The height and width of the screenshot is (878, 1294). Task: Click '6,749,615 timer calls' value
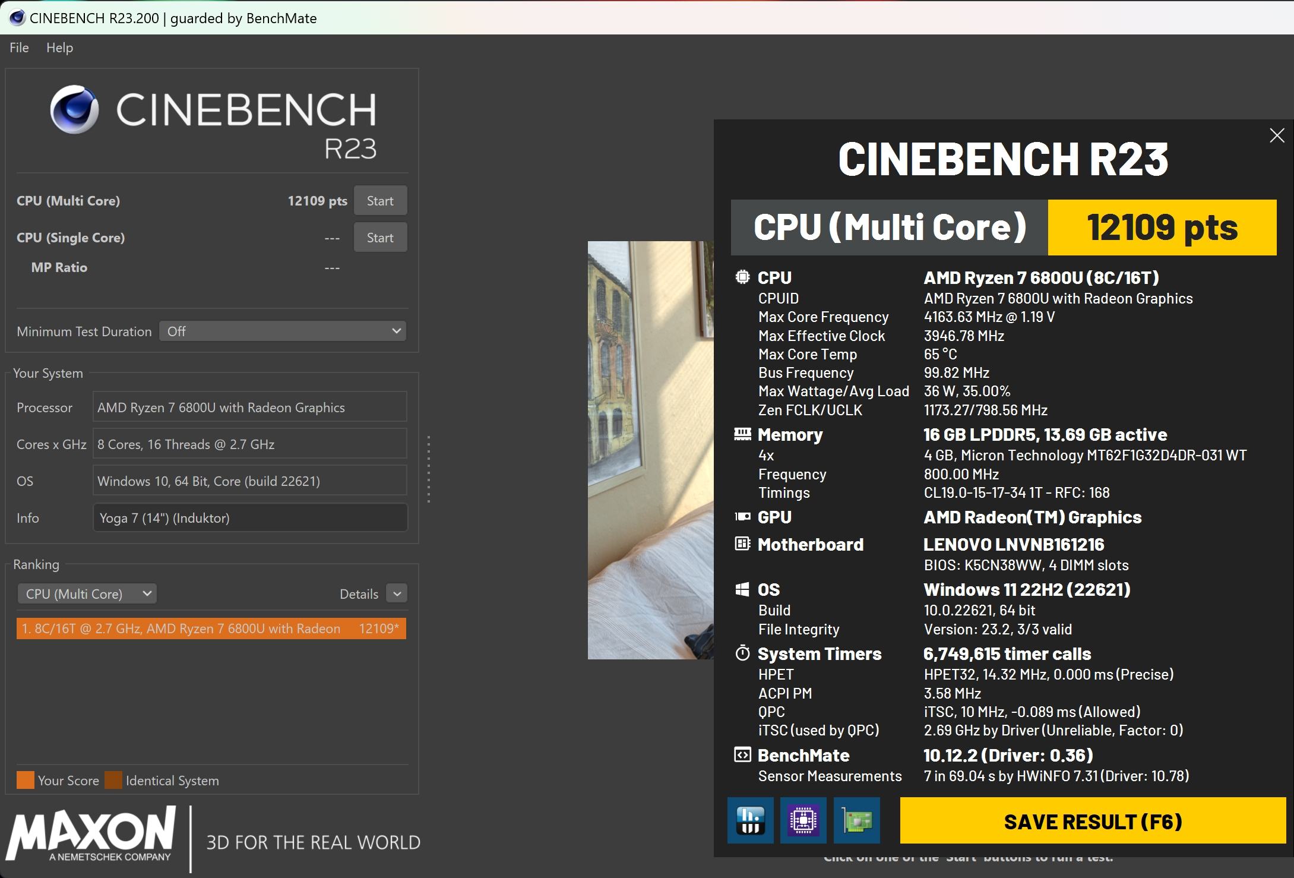pyautogui.click(x=1007, y=653)
